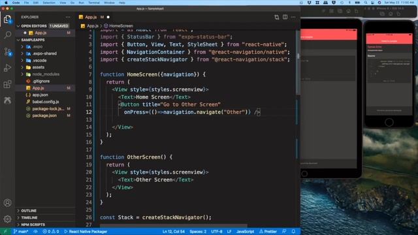Open the Search view in activity bar

pyautogui.click(x=7, y=35)
